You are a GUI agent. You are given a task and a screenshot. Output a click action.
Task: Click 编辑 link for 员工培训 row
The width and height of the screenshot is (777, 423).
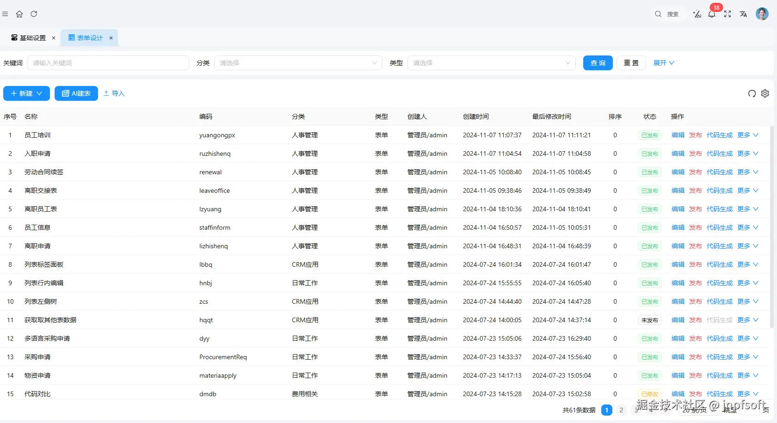click(x=678, y=135)
